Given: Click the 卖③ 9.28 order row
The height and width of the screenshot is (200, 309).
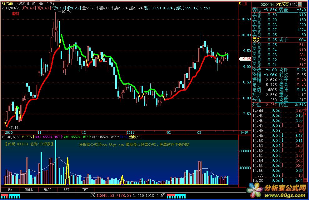Looking at the screenshot, I should tap(279, 25).
